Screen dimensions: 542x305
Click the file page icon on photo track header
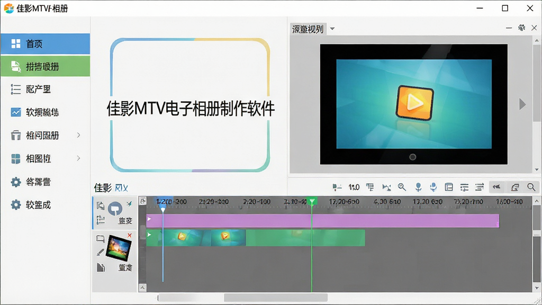click(x=101, y=267)
